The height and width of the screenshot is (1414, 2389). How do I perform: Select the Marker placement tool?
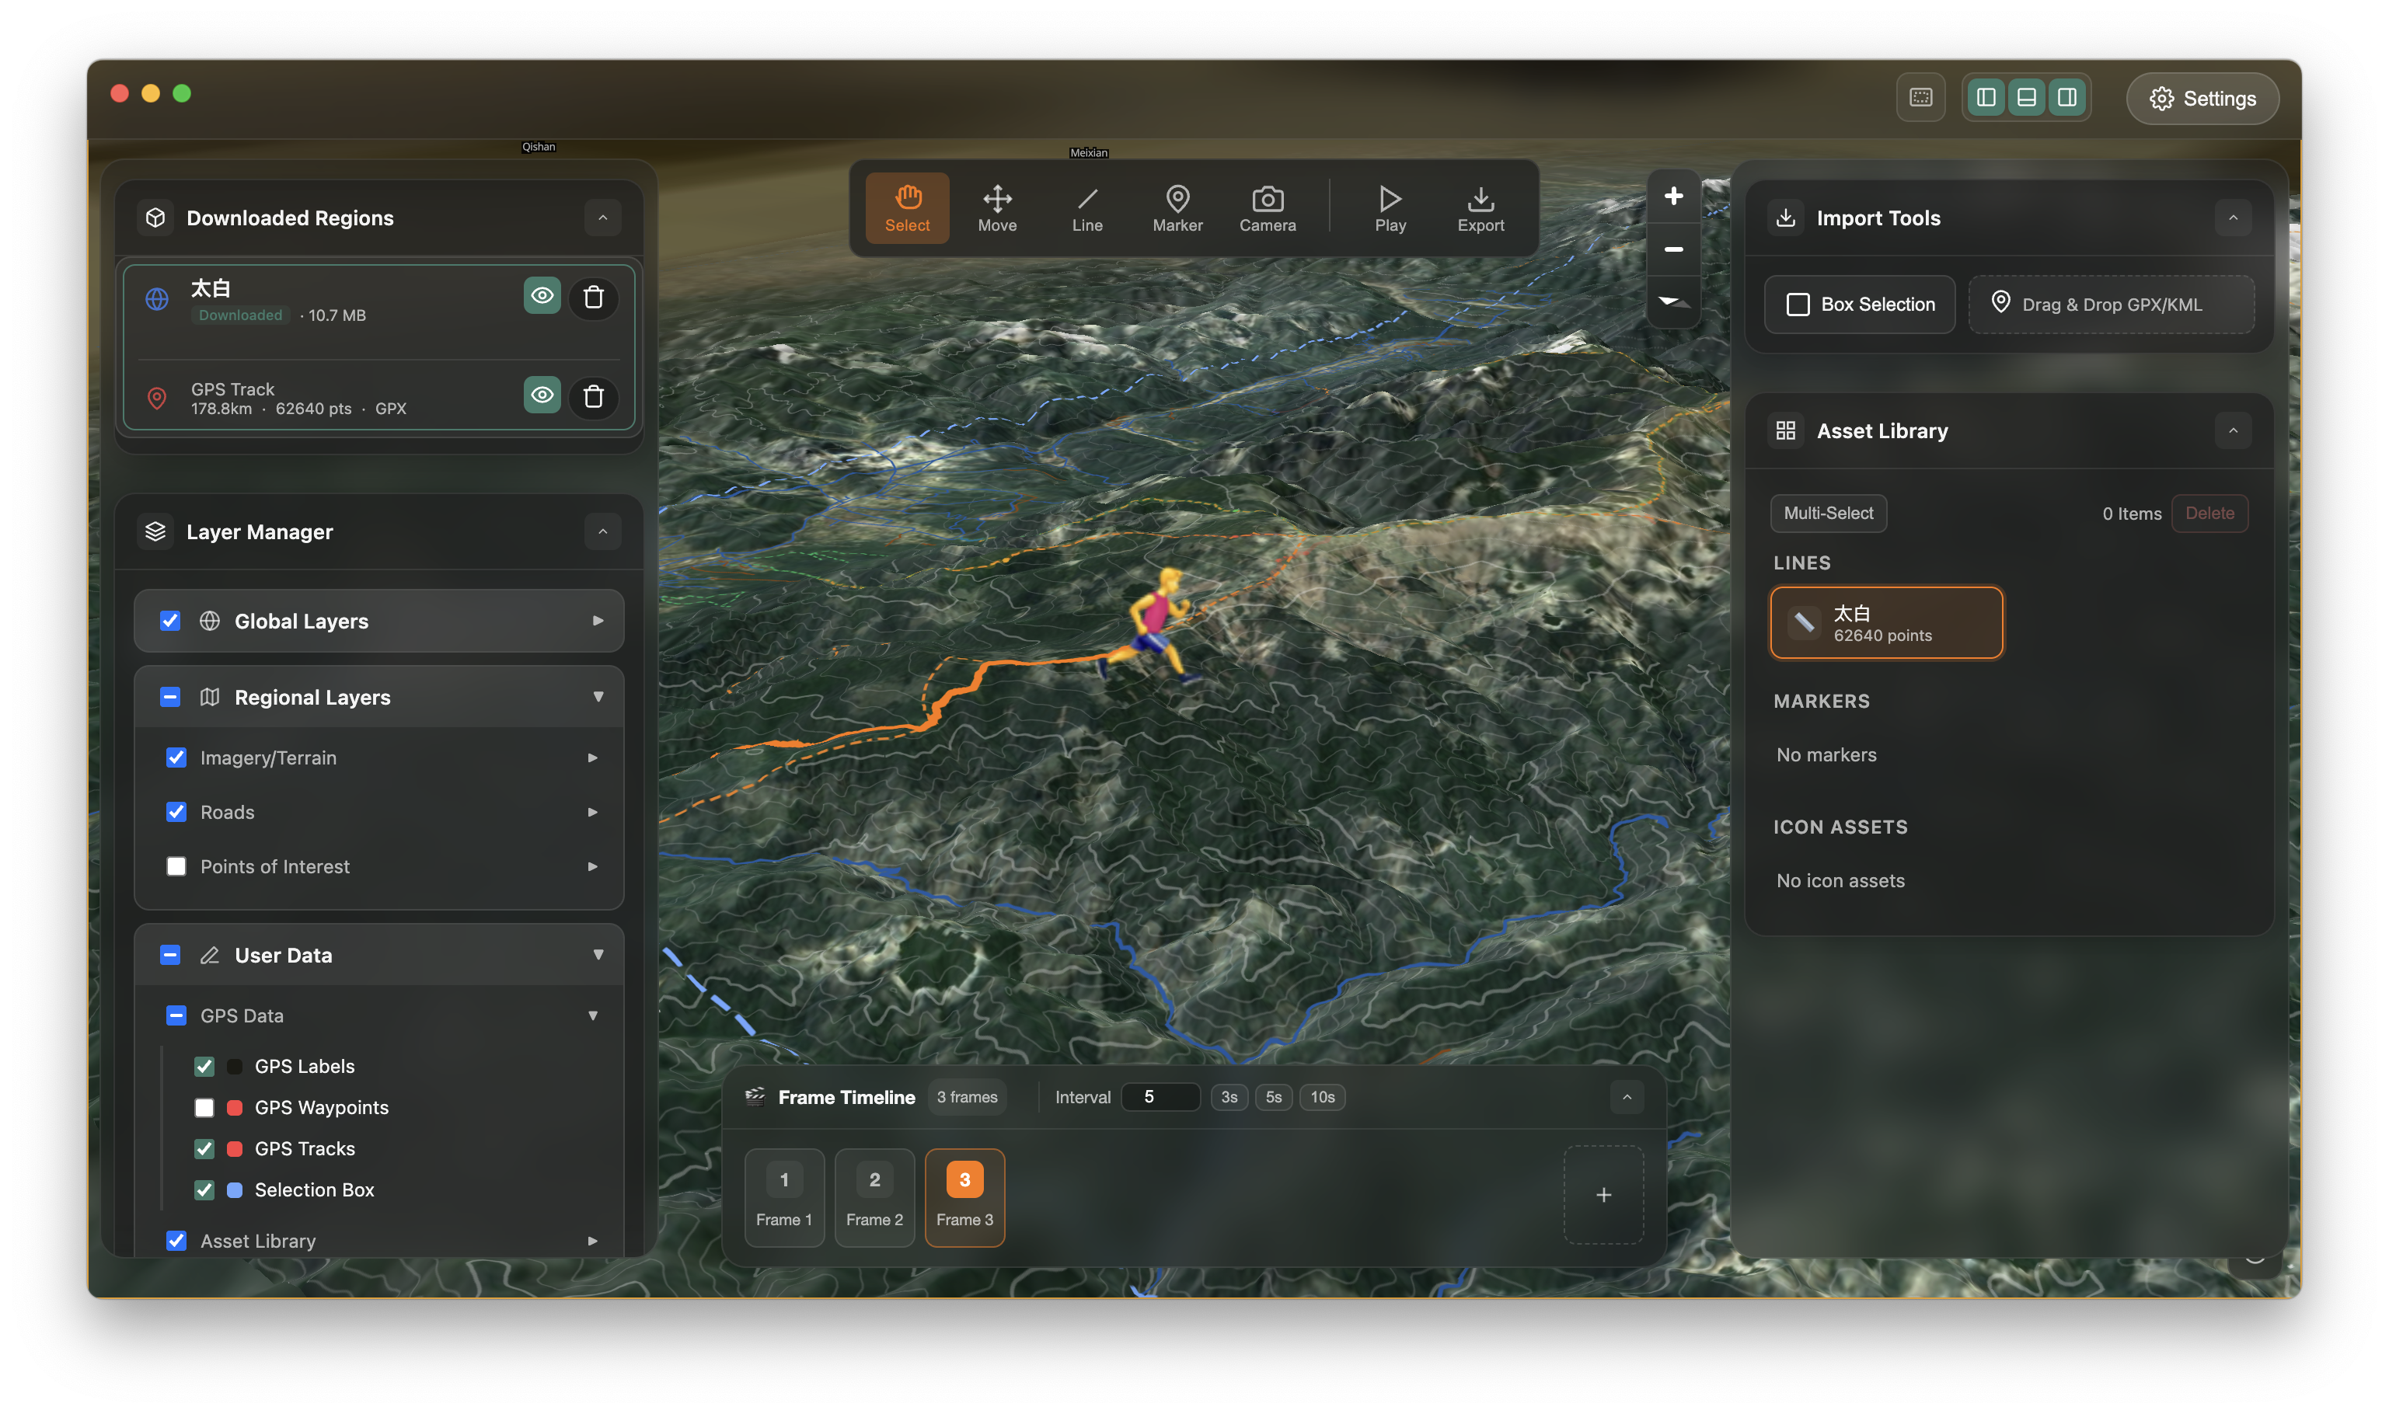coord(1177,207)
